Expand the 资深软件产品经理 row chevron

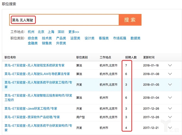coord(170,117)
